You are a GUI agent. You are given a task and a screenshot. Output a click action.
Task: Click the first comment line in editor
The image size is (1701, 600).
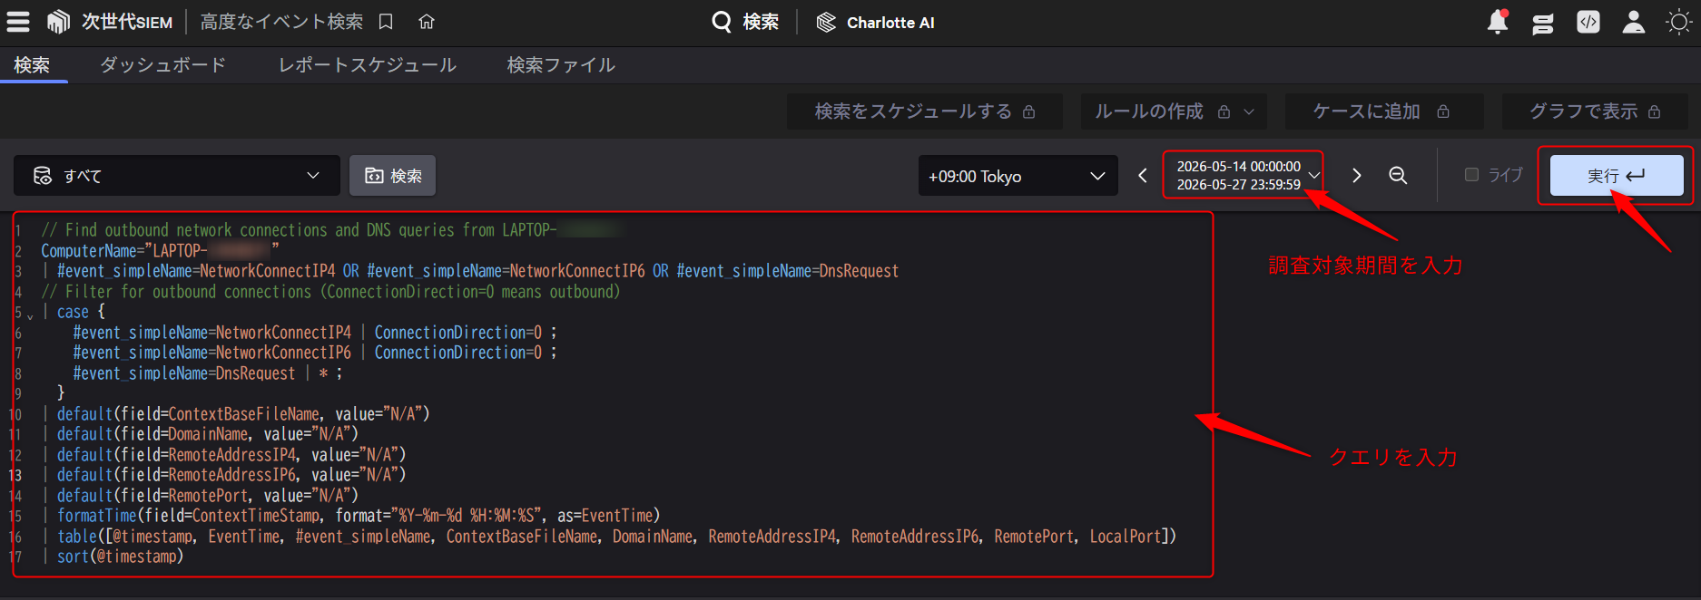(330, 230)
